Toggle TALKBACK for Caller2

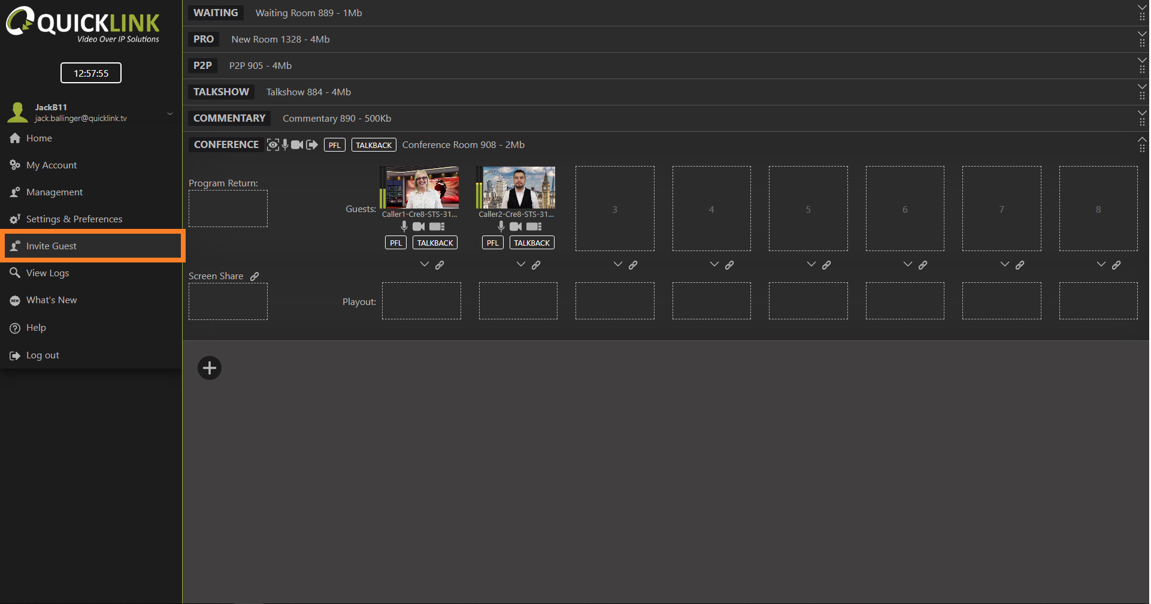tap(532, 243)
